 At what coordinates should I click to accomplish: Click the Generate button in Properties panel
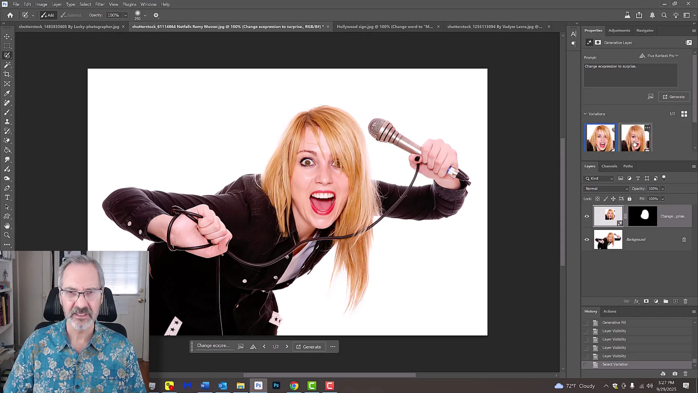[674, 96]
